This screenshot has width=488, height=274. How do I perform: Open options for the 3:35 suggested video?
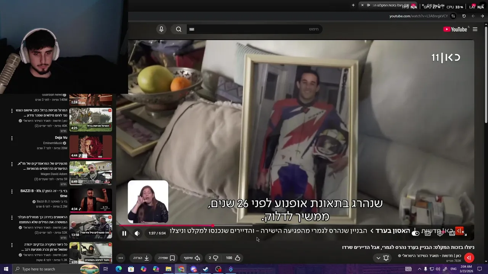click(12, 245)
